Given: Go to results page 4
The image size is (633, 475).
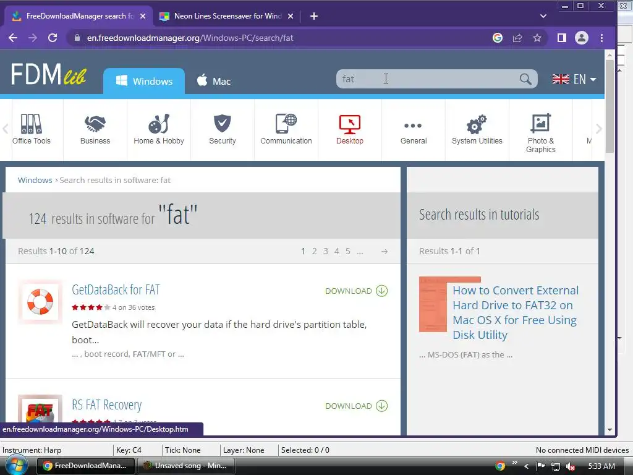Looking at the screenshot, I should tap(337, 251).
